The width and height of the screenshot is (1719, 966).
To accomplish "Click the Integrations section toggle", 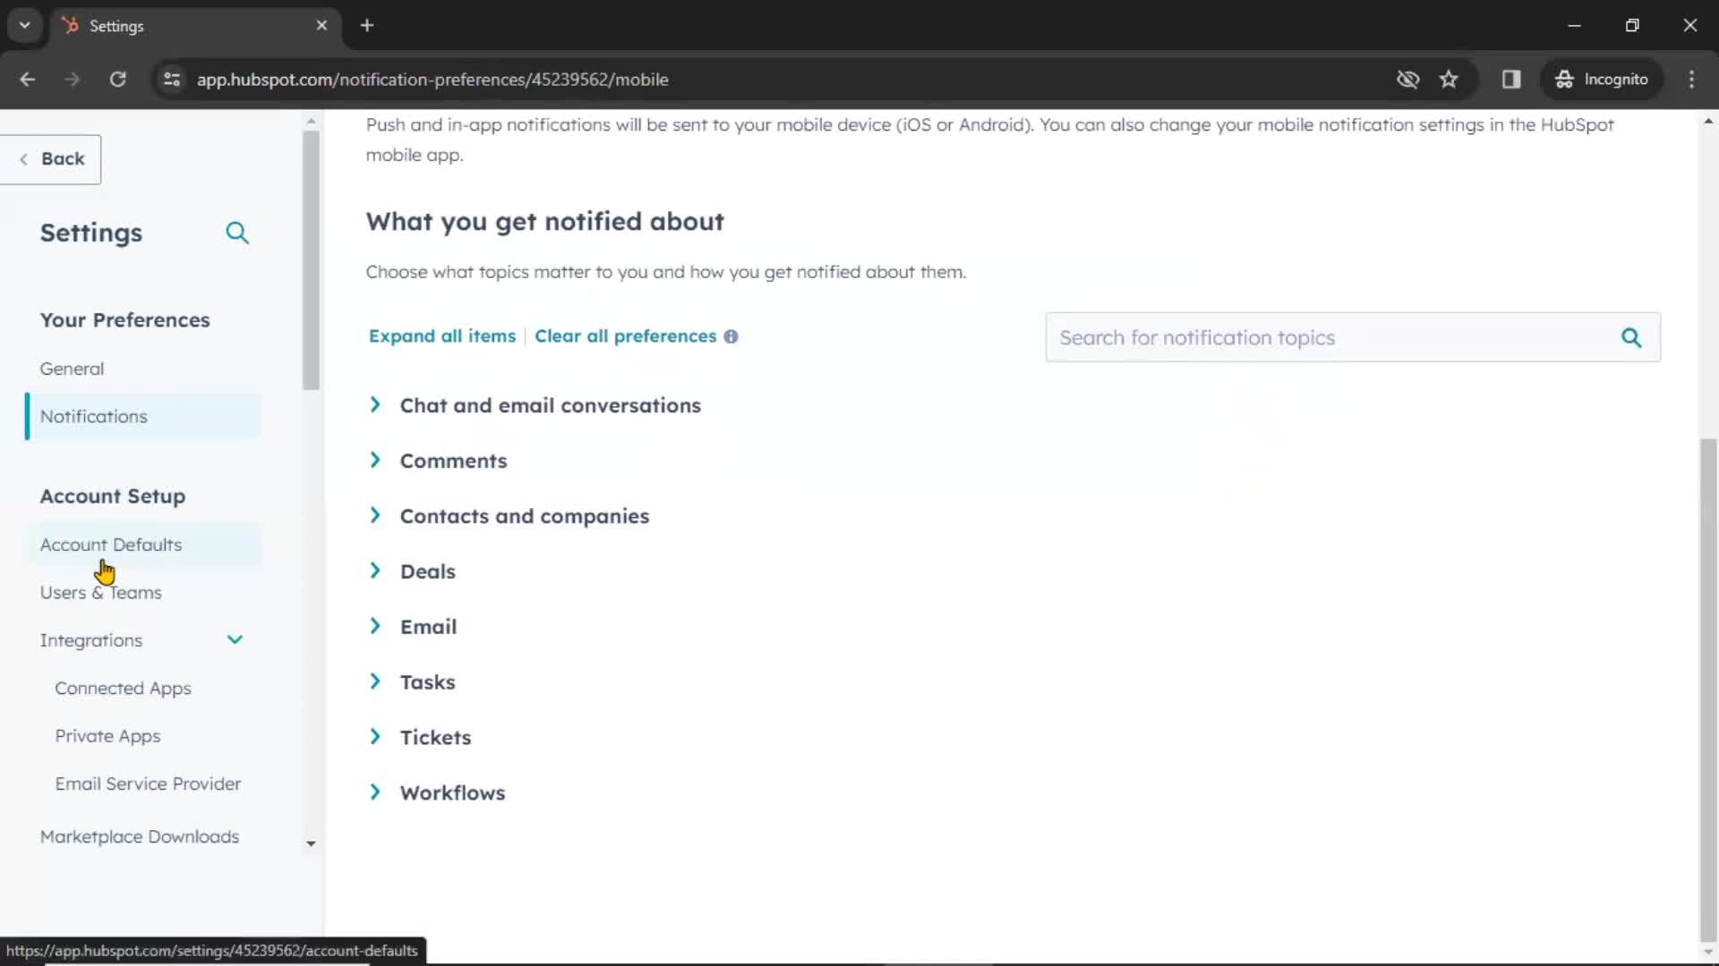I will coord(235,640).
